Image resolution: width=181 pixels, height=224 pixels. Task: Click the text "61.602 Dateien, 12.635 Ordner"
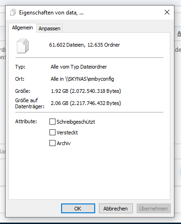click(x=84, y=45)
